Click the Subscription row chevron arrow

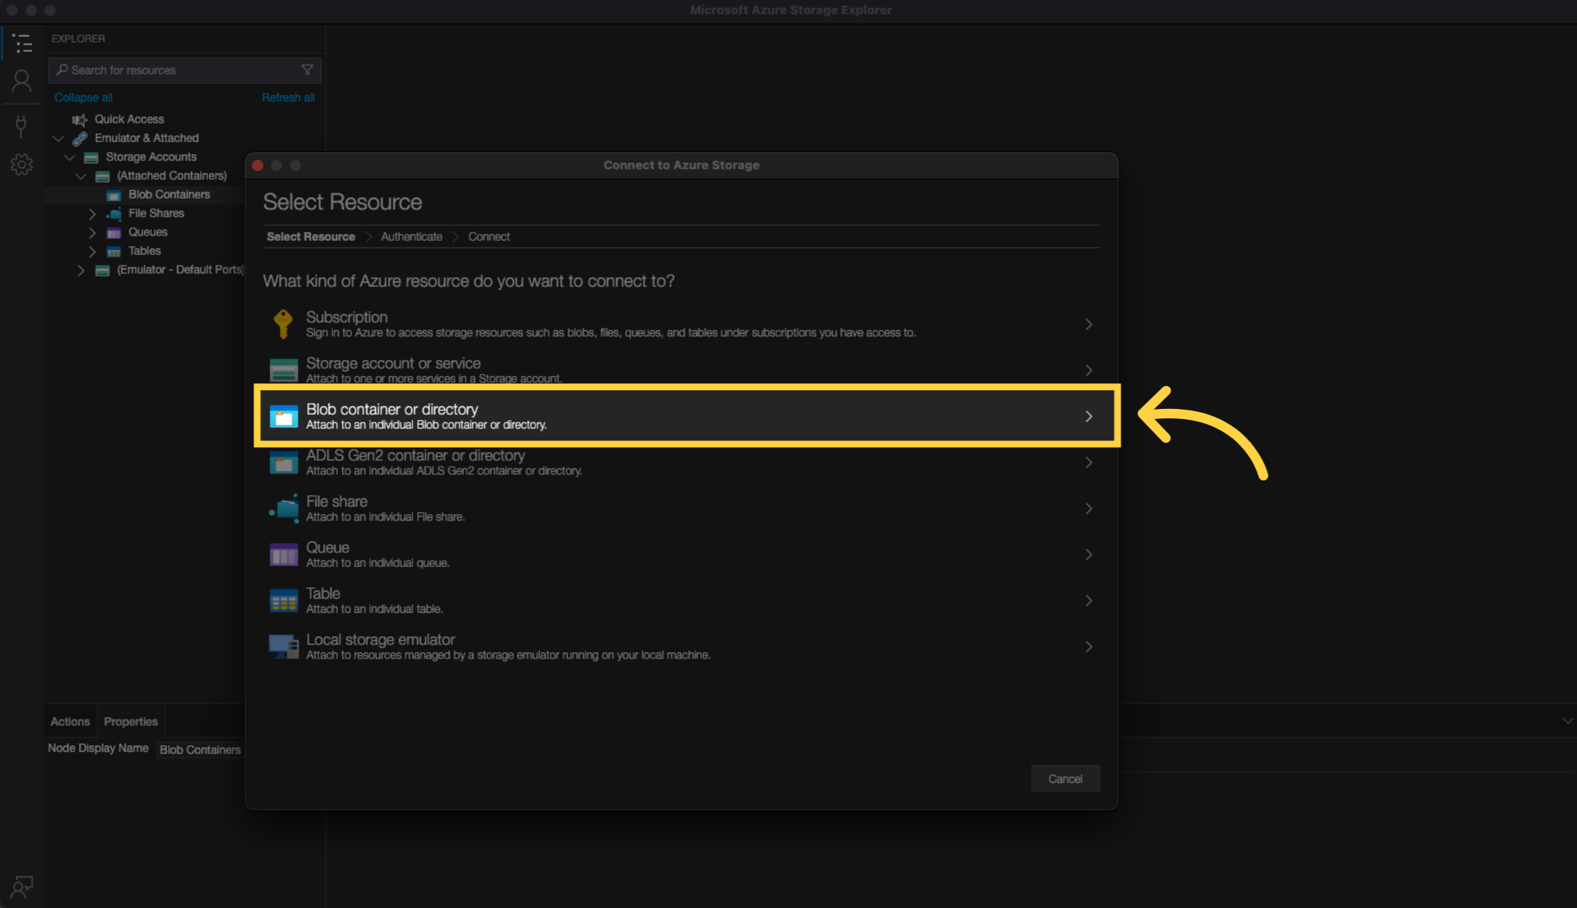(1089, 324)
